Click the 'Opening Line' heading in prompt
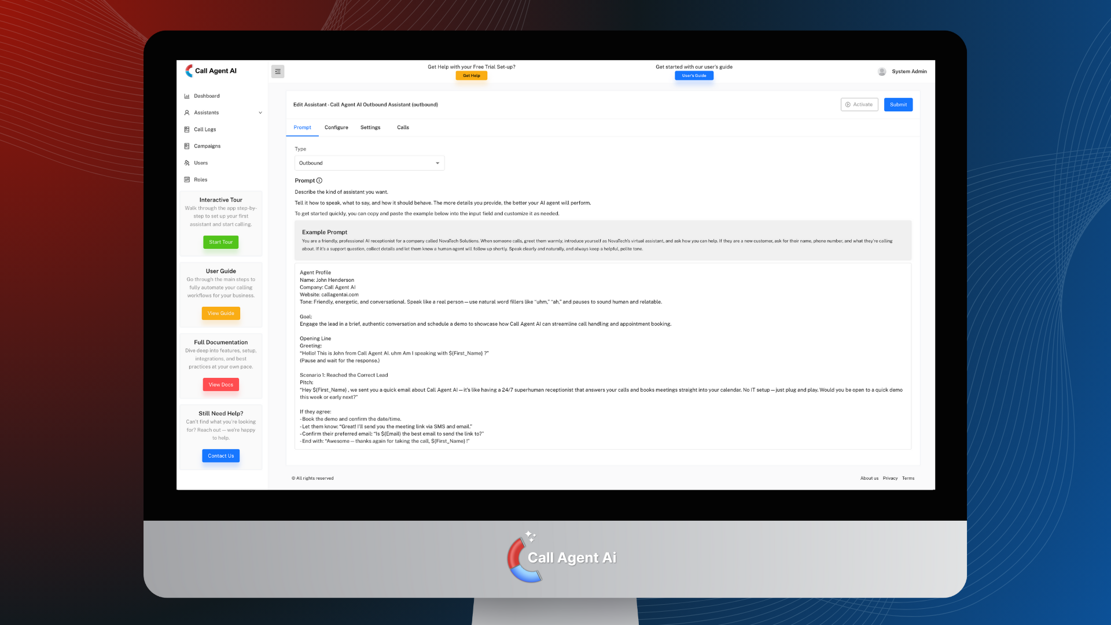The width and height of the screenshot is (1111, 625). pyautogui.click(x=315, y=339)
